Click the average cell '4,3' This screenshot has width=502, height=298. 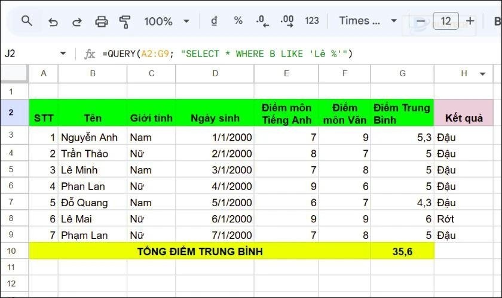(402, 203)
